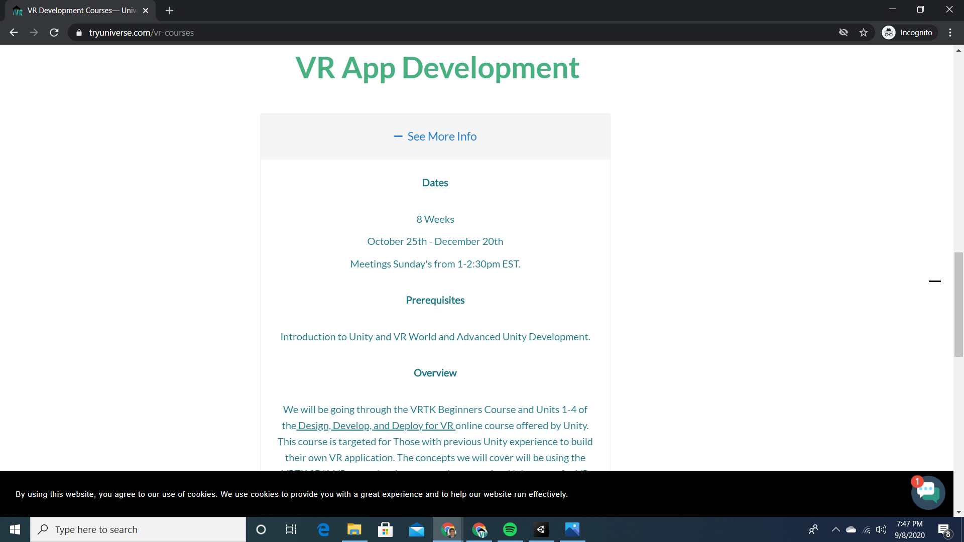The width and height of the screenshot is (964, 542).
Task: Go back to previous page
Action: [x=14, y=33]
